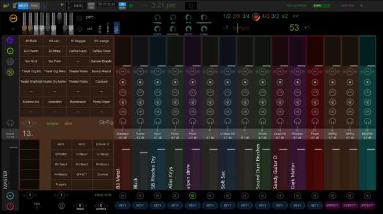Click the blue arrow icon below MASTER

point(10,195)
